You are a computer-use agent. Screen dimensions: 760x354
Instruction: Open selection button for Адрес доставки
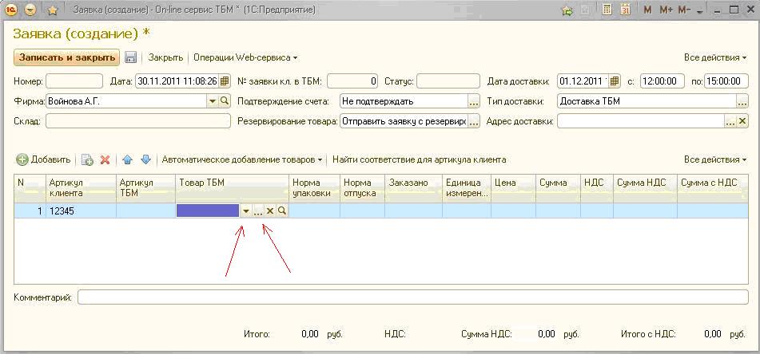730,122
